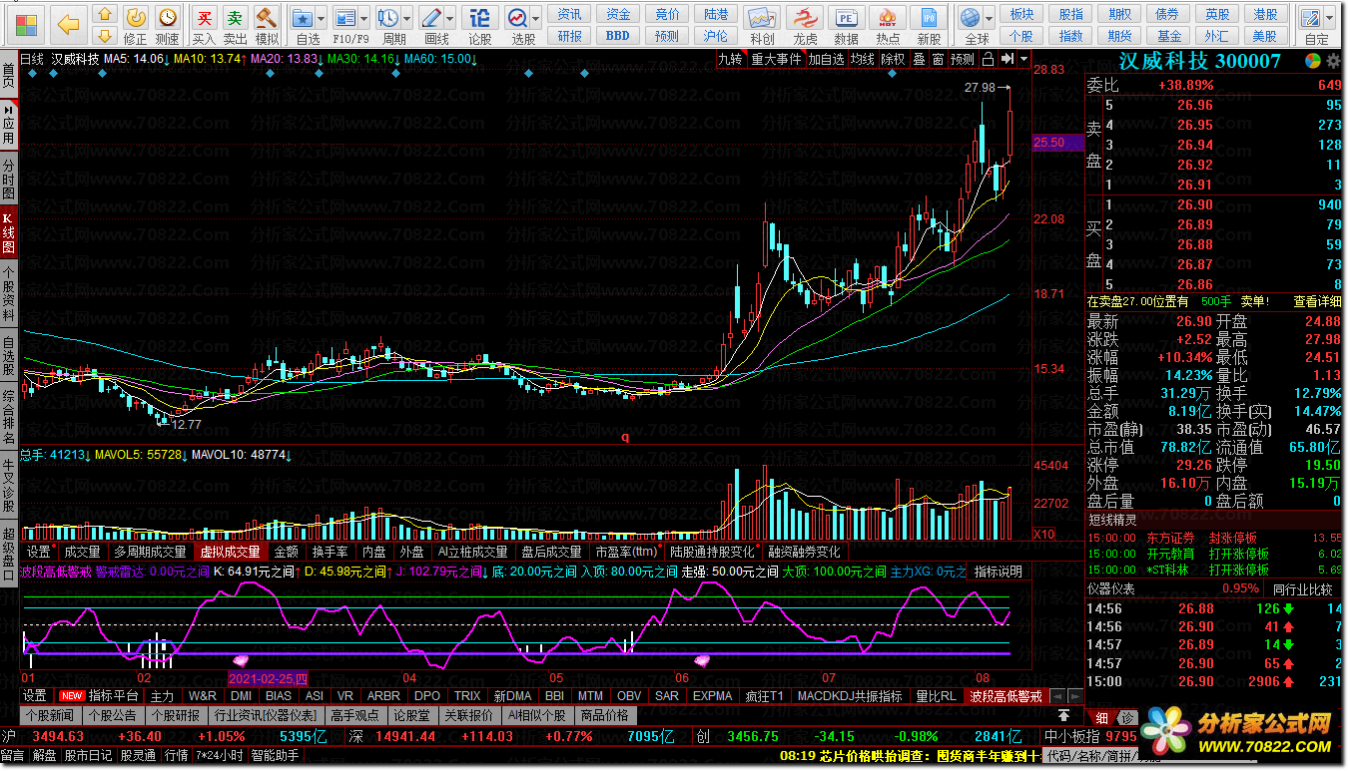Click the yellow up-arrow page button

(x=103, y=15)
